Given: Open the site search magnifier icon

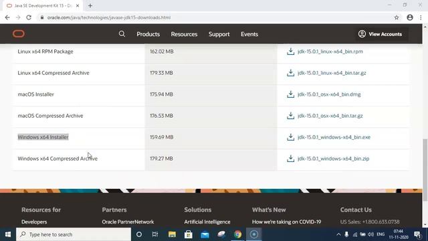Looking at the screenshot, I should (x=122, y=34).
